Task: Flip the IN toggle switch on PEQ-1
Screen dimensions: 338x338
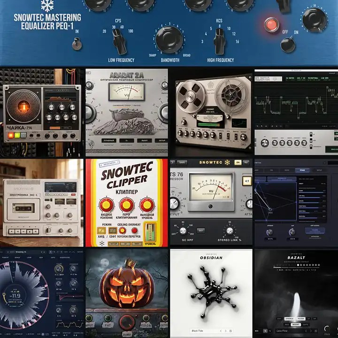Action: coord(77,43)
